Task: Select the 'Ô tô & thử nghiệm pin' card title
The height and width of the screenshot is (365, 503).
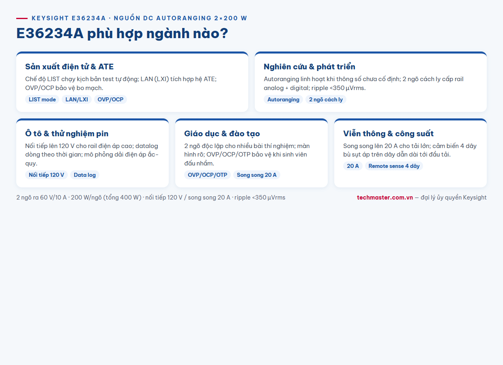Action: tap(67, 133)
